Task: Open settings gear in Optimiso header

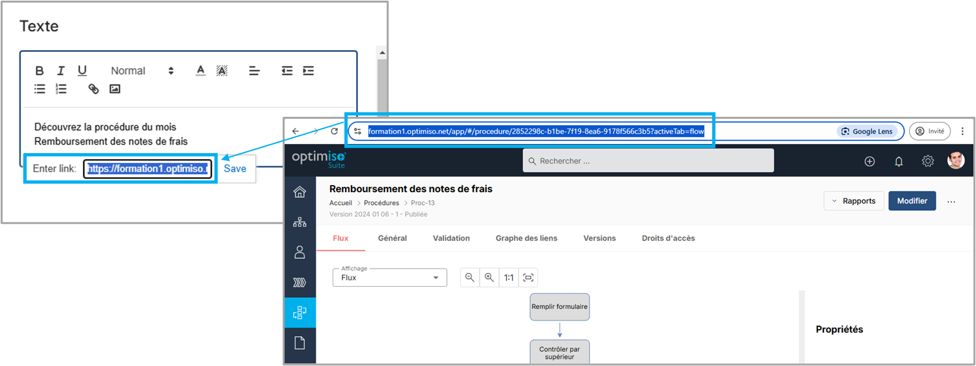Action: click(x=927, y=162)
